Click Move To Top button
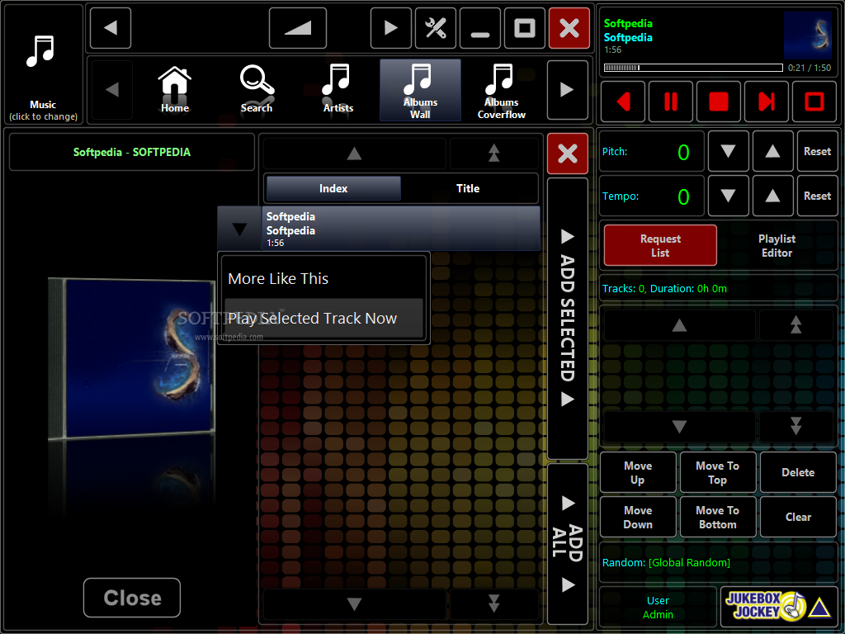The height and width of the screenshot is (634, 845). click(718, 473)
